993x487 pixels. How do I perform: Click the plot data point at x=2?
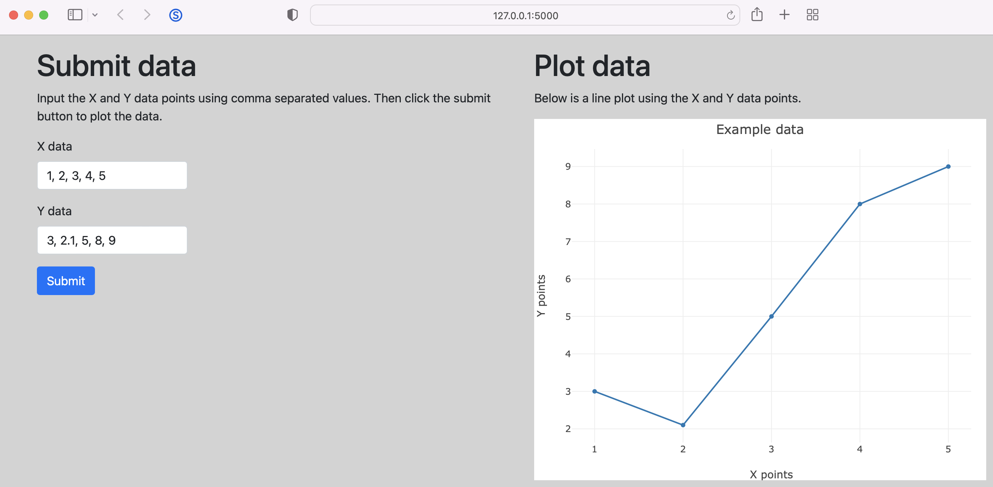click(x=683, y=425)
